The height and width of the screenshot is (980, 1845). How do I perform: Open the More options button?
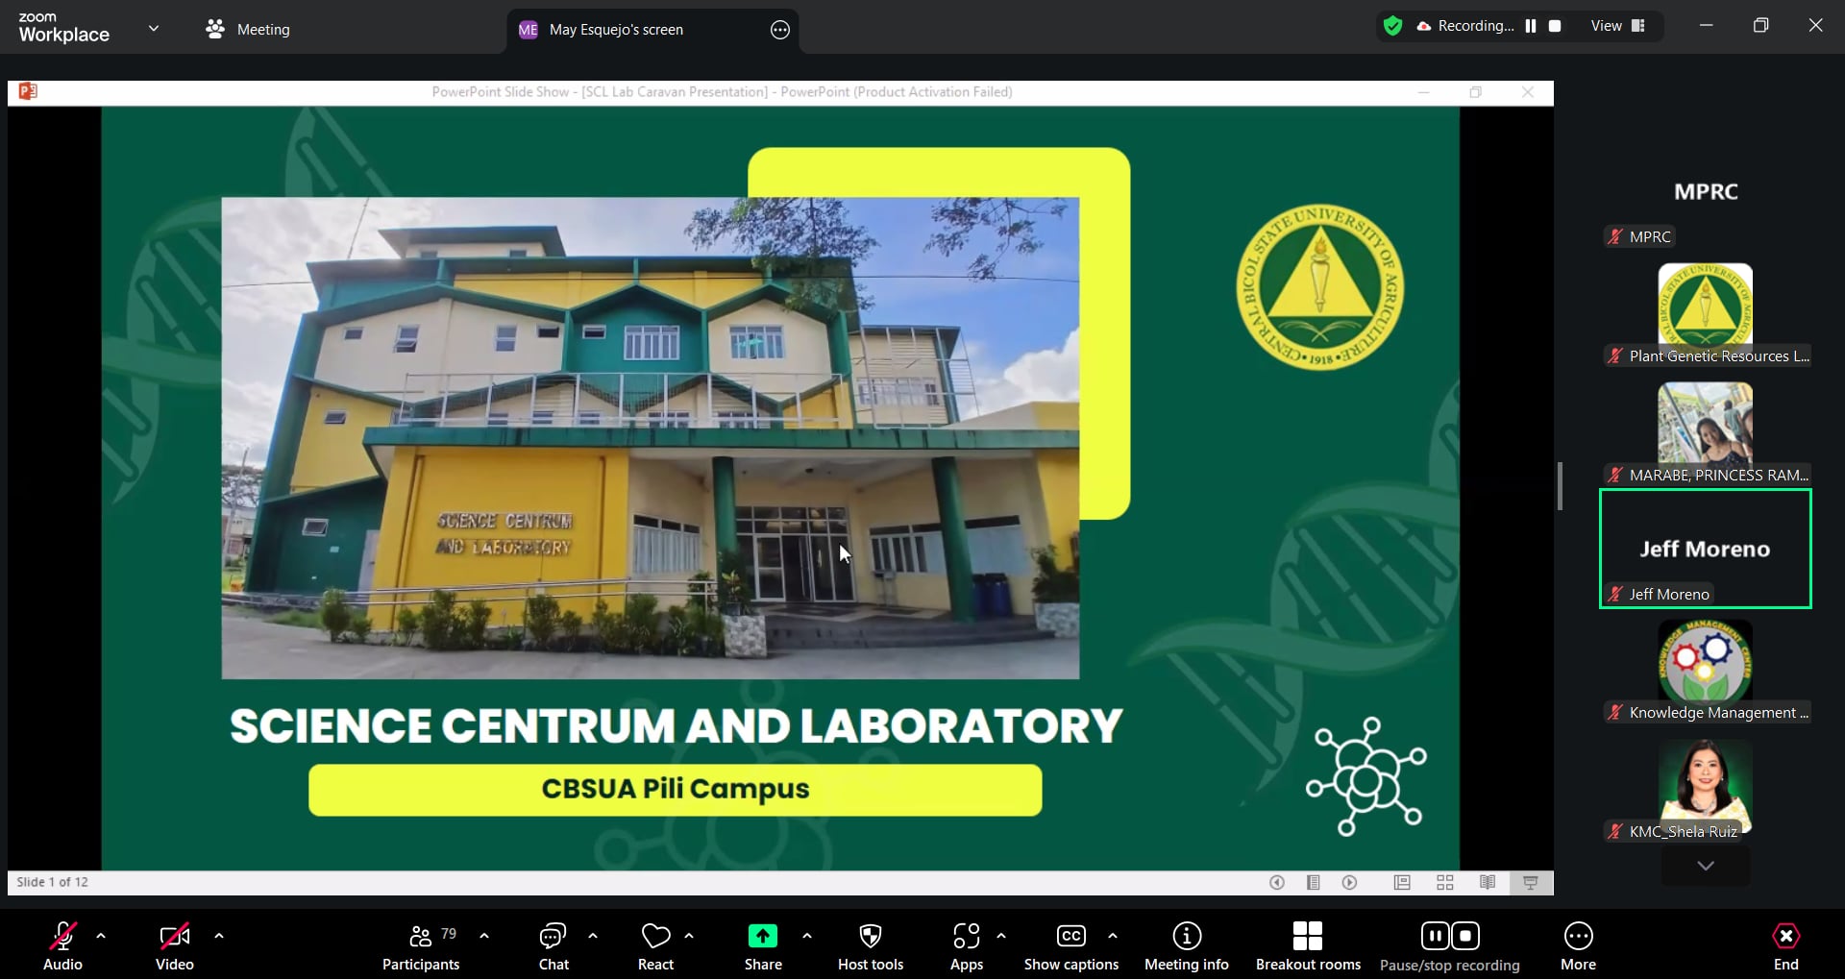tap(1578, 946)
